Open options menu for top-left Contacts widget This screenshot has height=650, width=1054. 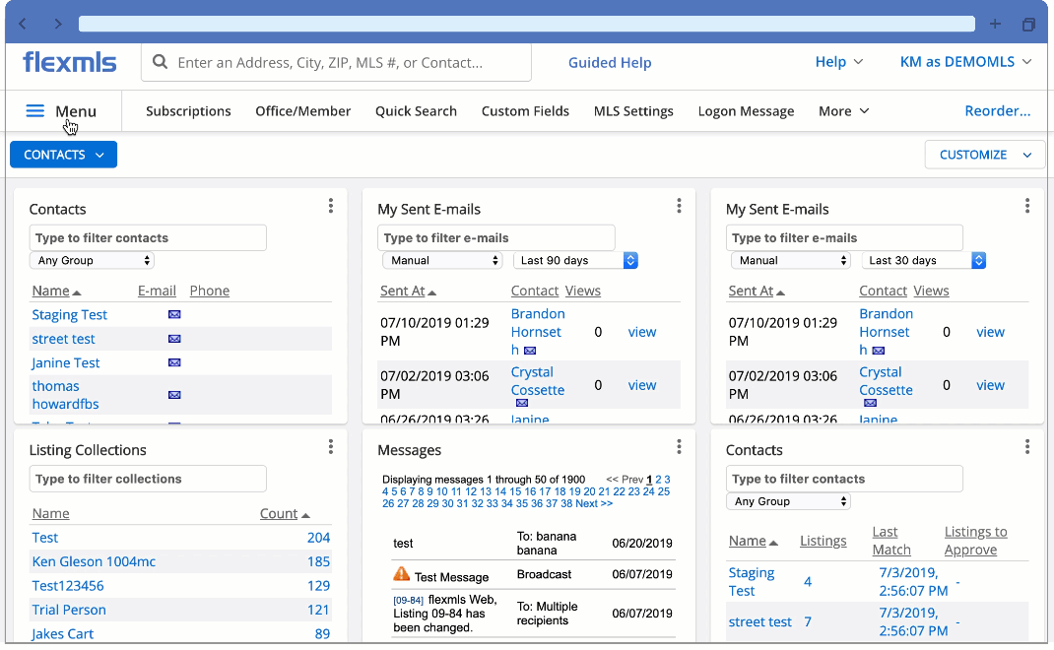pos(331,206)
